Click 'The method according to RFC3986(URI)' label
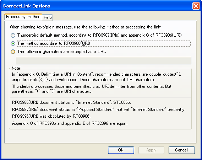Screen dimensions: 202x160 coord(54,43)
